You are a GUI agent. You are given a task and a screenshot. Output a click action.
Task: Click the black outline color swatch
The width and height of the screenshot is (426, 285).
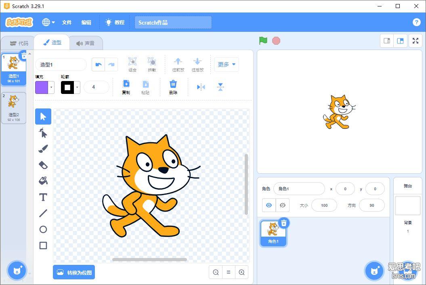point(67,87)
